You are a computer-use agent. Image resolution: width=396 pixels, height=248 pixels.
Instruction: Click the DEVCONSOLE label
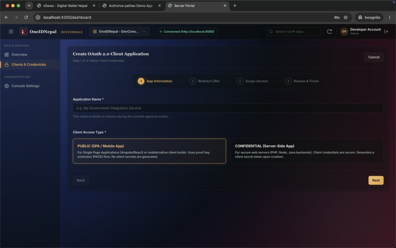point(72,32)
